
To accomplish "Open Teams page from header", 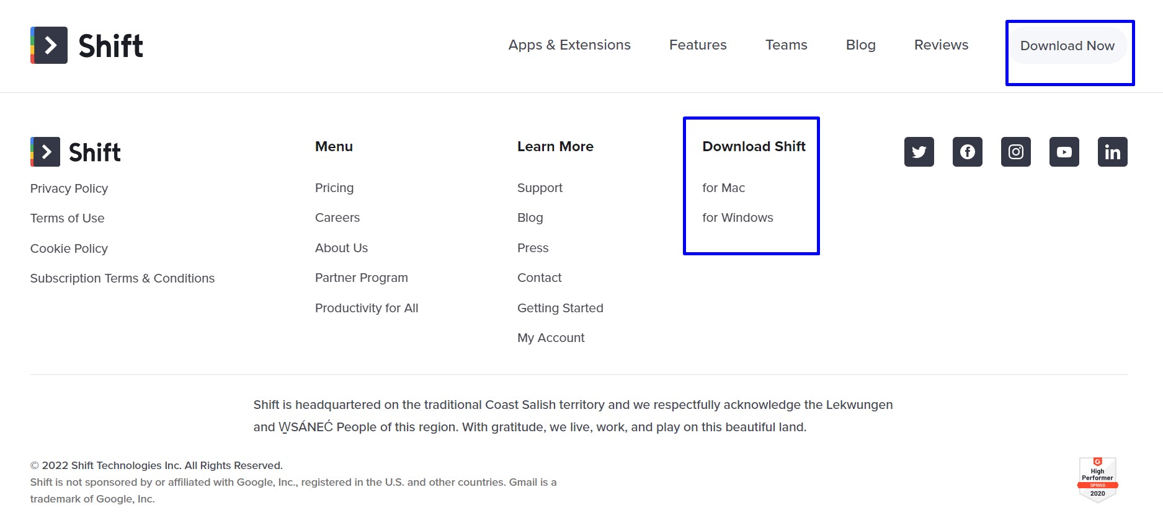I will (x=786, y=45).
